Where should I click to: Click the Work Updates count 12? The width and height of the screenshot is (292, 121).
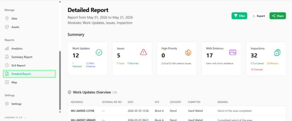(75, 56)
